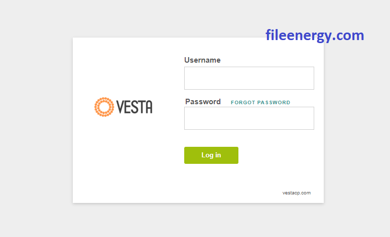Click the Vesta brand logo image
The height and width of the screenshot is (237, 390).
(x=123, y=107)
